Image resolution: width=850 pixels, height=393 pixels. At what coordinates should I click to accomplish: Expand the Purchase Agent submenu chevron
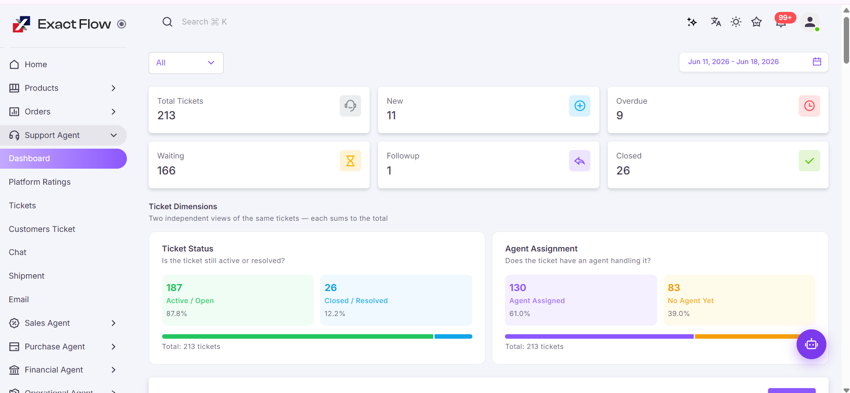[x=114, y=347]
